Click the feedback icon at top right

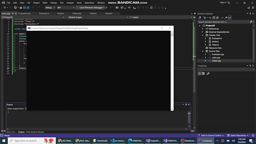tap(253, 8)
